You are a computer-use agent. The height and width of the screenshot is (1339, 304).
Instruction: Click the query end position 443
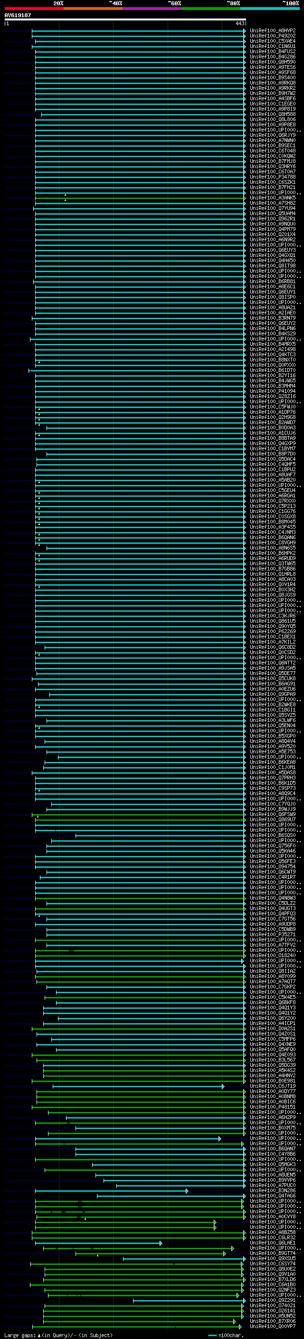click(239, 23)
